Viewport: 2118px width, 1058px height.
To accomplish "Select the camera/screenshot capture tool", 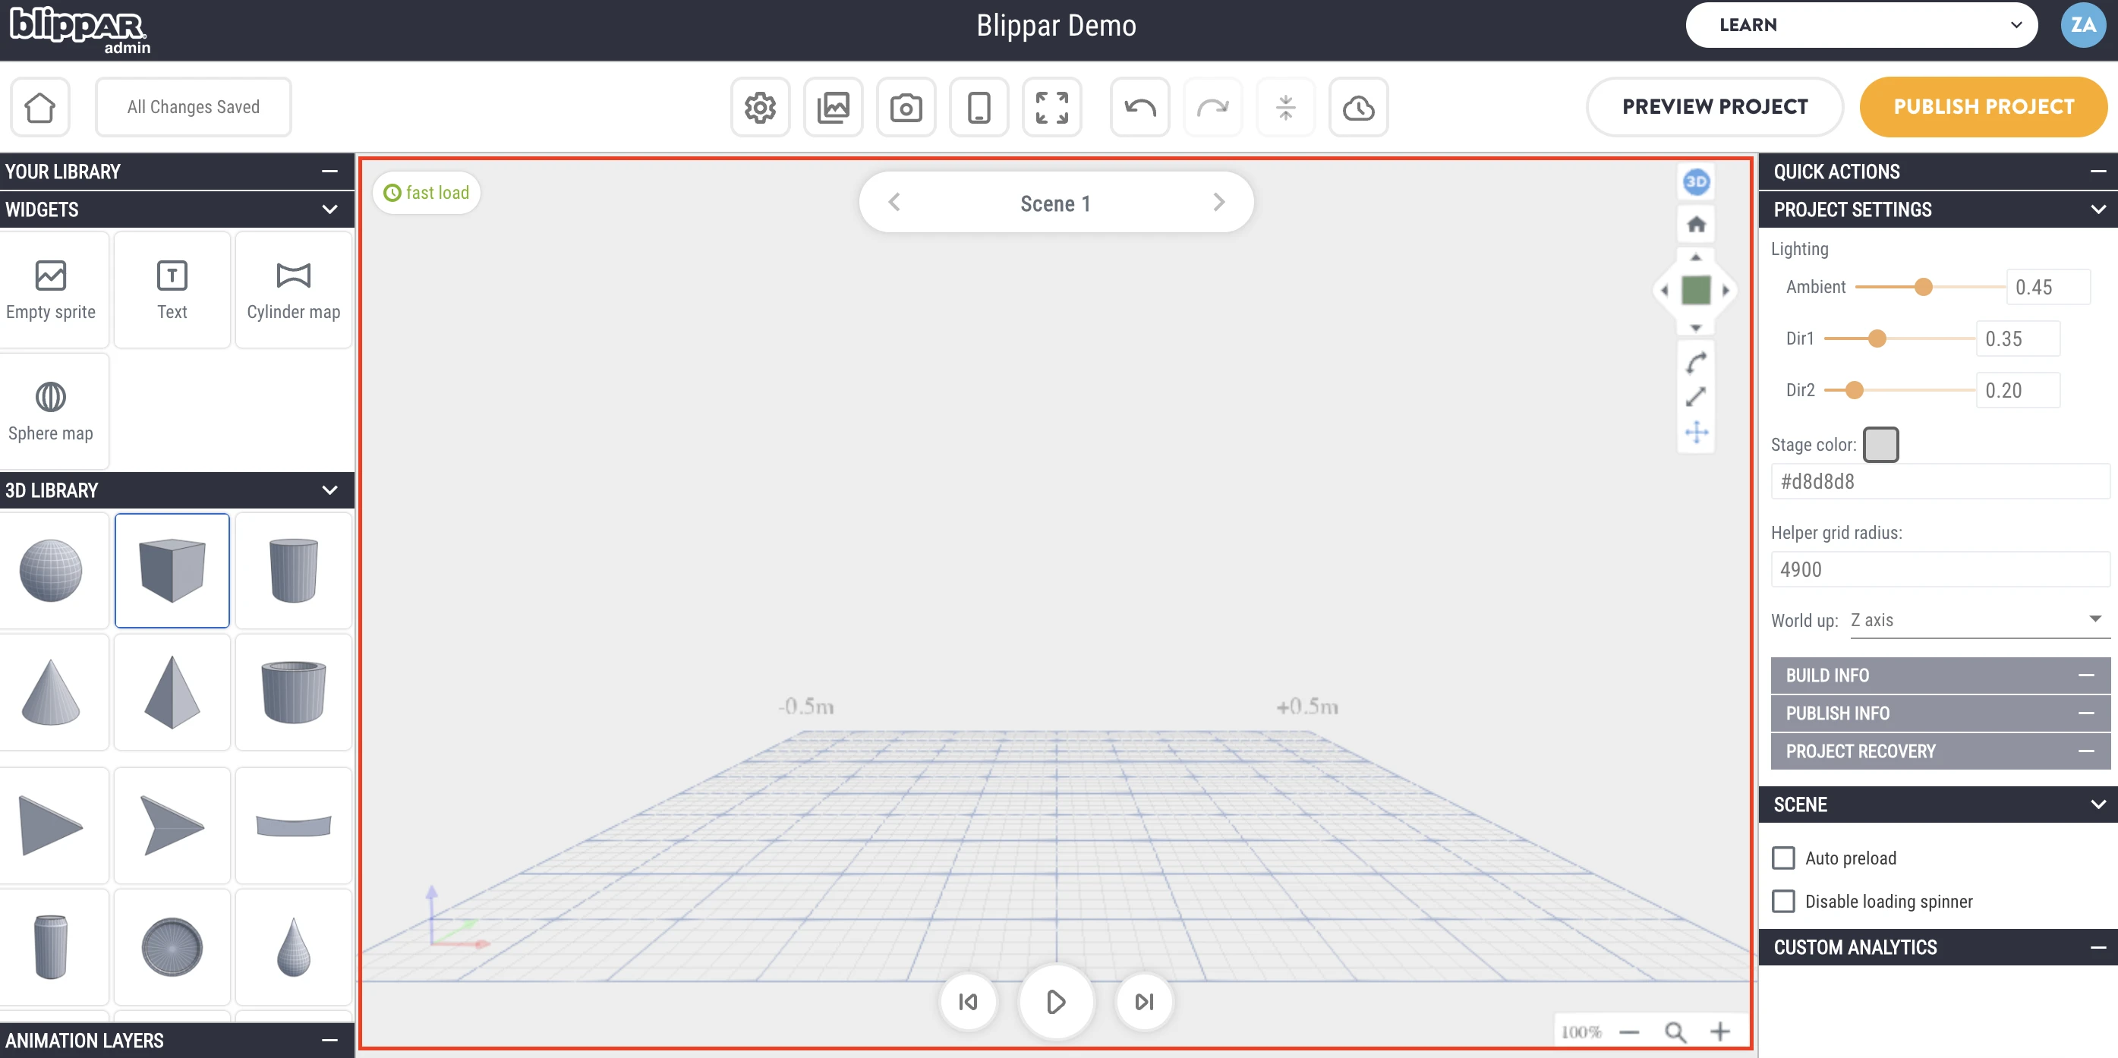I will coord(906,105).
